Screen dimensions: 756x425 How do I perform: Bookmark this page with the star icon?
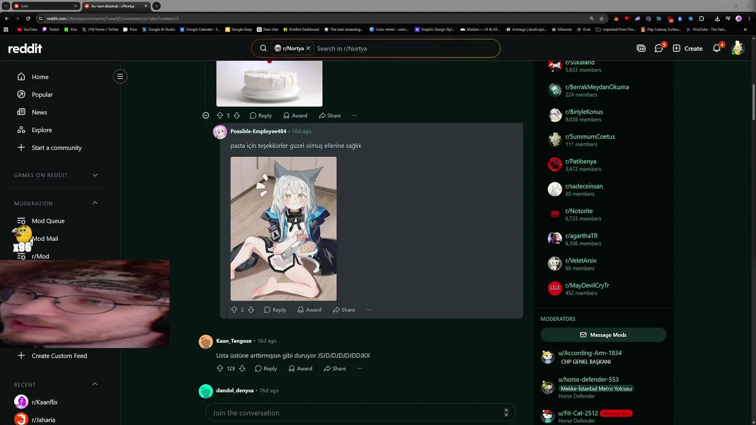point(601,18)
